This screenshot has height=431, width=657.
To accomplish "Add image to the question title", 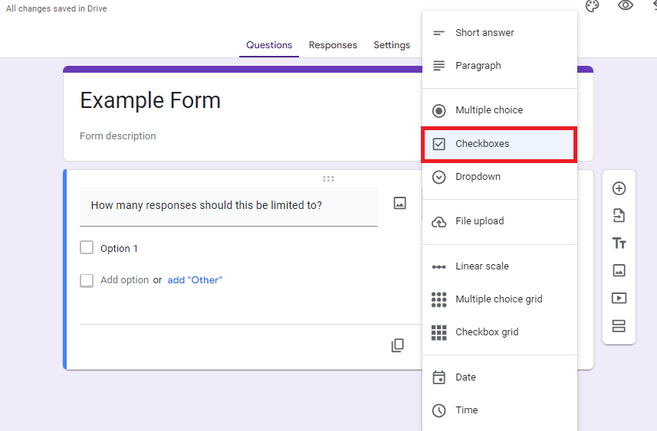I will [399, 203].
